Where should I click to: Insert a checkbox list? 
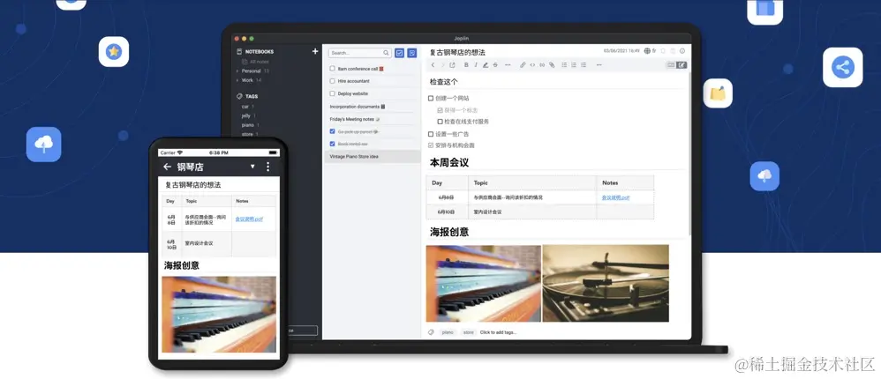[x=584, y=65]
